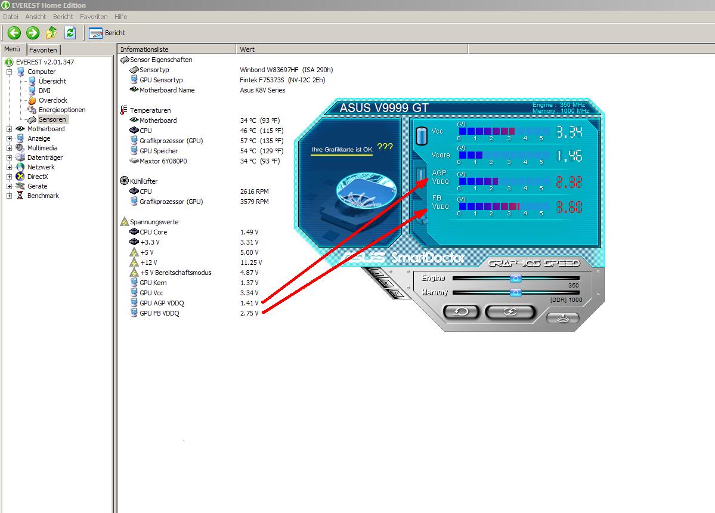Switch to the Menü tab
The height and width of the screenshot is (513, 715).
coord(13,50)
